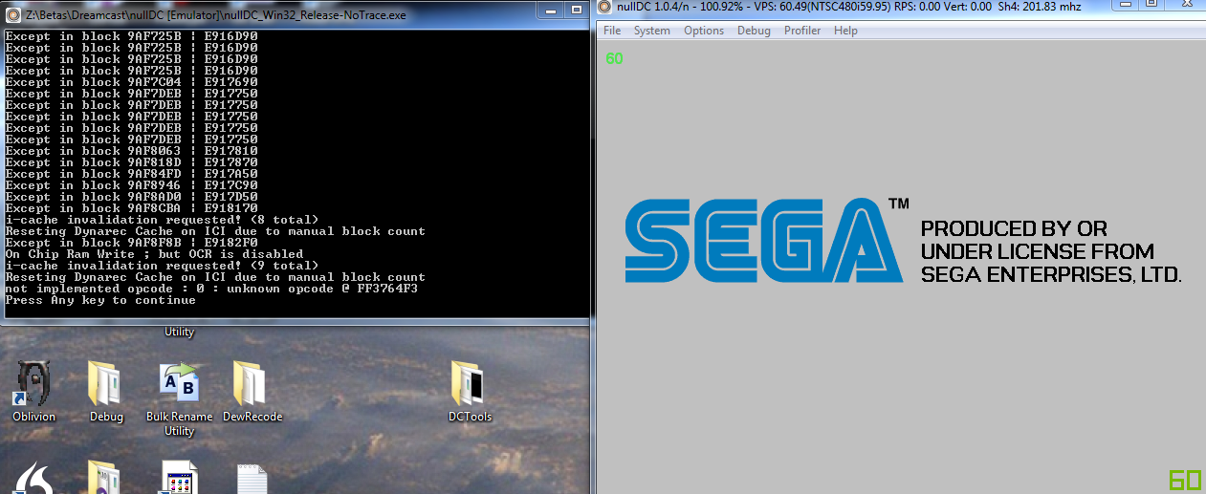Click 'Except in block 9AF7C04' console line
Viewport: 1206px width, 494px height.
point(131,82)
